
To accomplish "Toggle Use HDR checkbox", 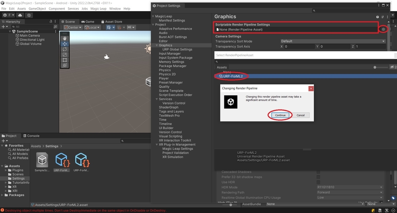I will coord(318,182).
